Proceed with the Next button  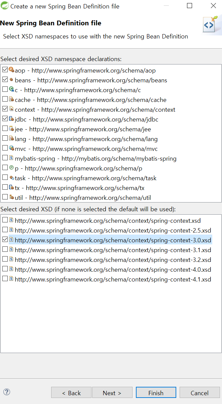pos(112,393)
